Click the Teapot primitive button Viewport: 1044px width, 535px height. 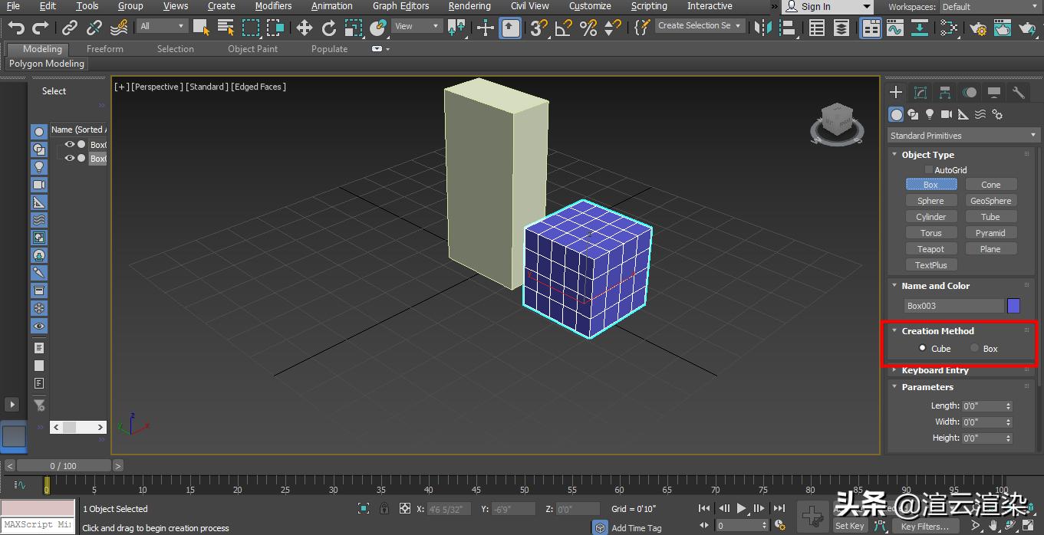930,248
